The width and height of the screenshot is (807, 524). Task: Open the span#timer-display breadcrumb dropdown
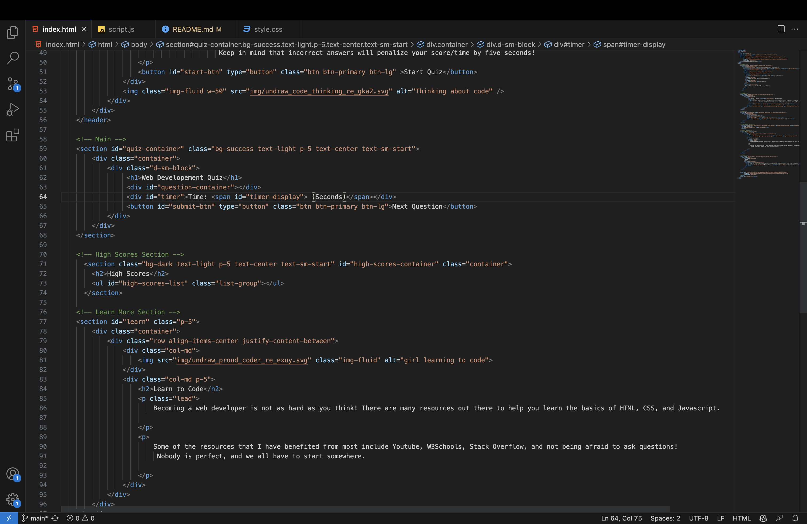point(634,44)
